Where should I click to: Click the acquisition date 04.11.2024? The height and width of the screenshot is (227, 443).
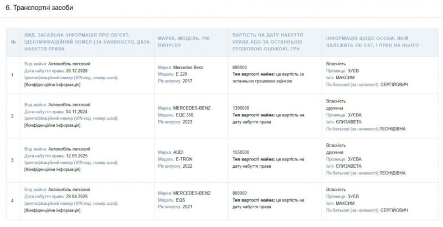point(78,111)
